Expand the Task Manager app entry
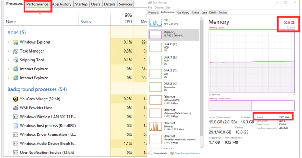The image size is (302, 158). tap(9, 51)
